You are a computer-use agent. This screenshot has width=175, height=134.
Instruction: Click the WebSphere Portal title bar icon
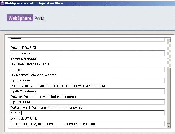pyautogui.click(x=2, y=3)
